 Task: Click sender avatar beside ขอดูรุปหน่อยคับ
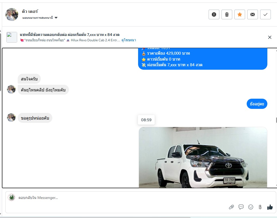point(11,117)
